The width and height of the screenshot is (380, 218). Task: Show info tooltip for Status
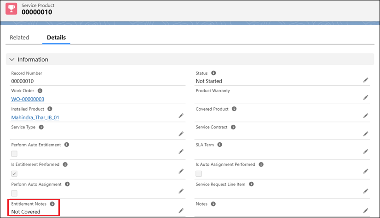coord(213,73)
